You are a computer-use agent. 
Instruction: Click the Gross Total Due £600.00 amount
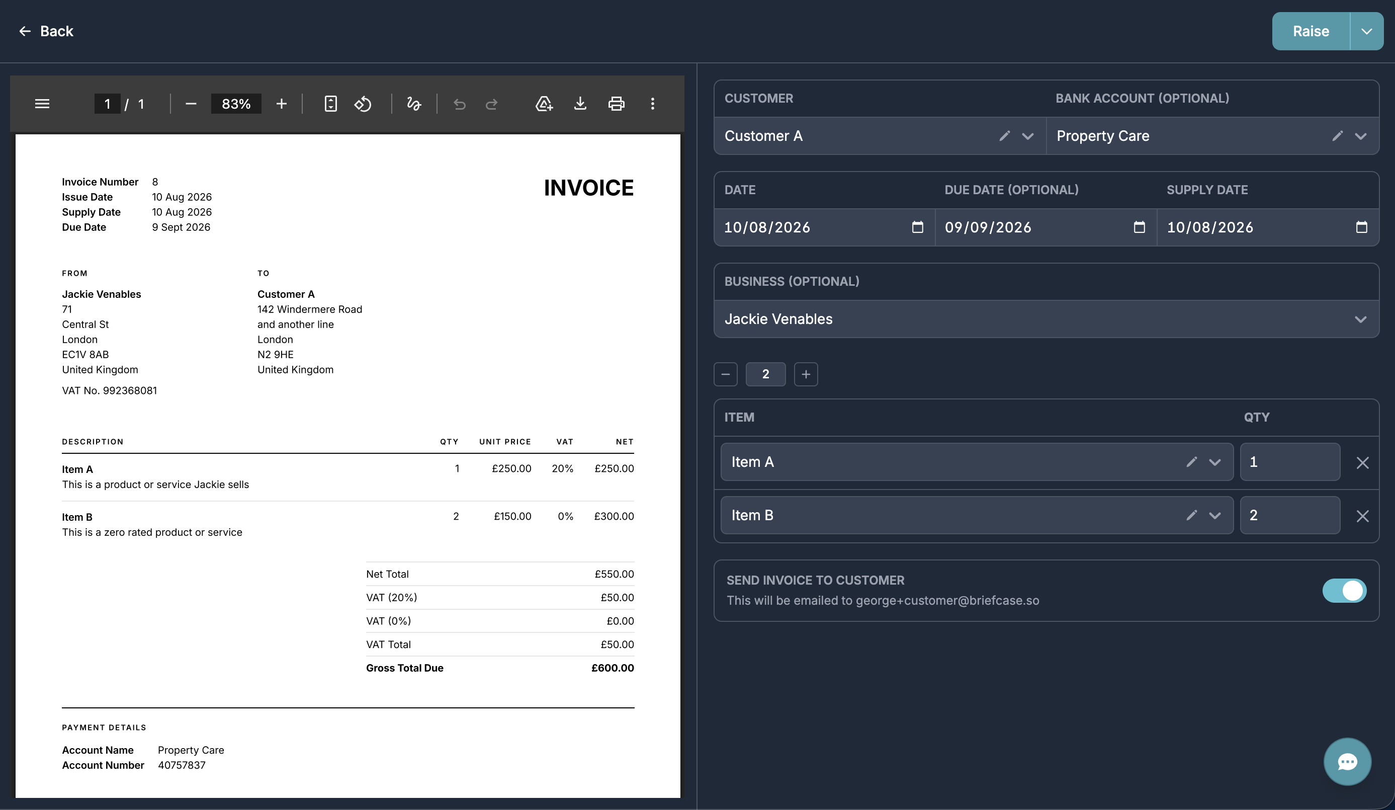612,668
